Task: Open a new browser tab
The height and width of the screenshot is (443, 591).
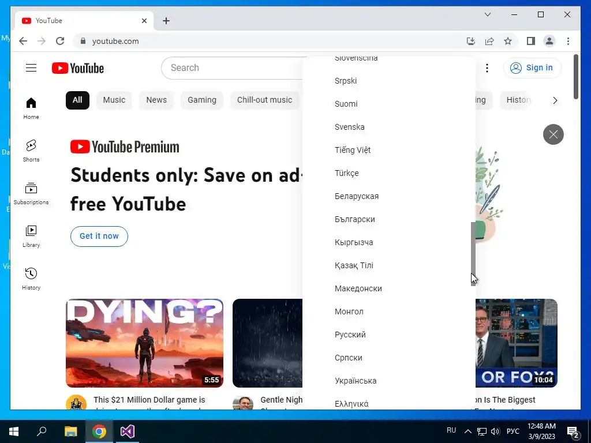Action: pyautogui.click(x=166, y=21)
